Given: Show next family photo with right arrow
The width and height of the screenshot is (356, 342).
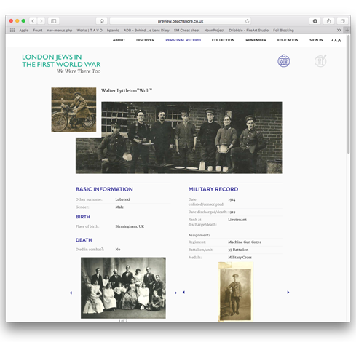Looking at the screenshot, I should coord(175,293).
